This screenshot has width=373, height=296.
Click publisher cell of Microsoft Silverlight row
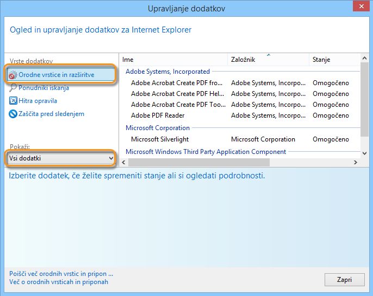263,139
